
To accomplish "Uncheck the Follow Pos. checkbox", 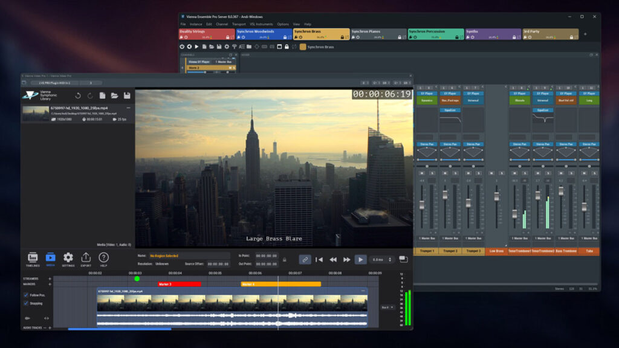I will [x=25, y=295].
